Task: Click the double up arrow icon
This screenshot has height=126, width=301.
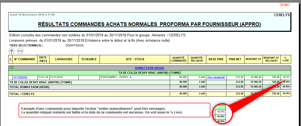Action: point(20,51)
